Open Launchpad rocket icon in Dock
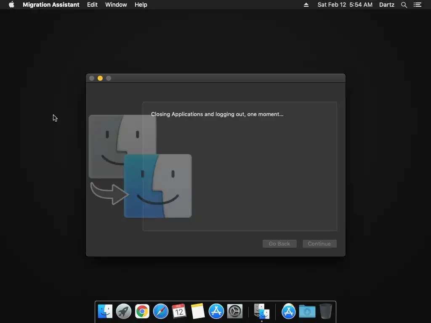 coord(124,311)
